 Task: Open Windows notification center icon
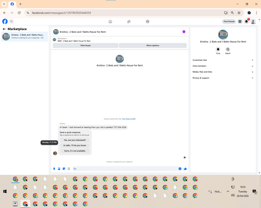pyautogui.click(x=255, y=191)
